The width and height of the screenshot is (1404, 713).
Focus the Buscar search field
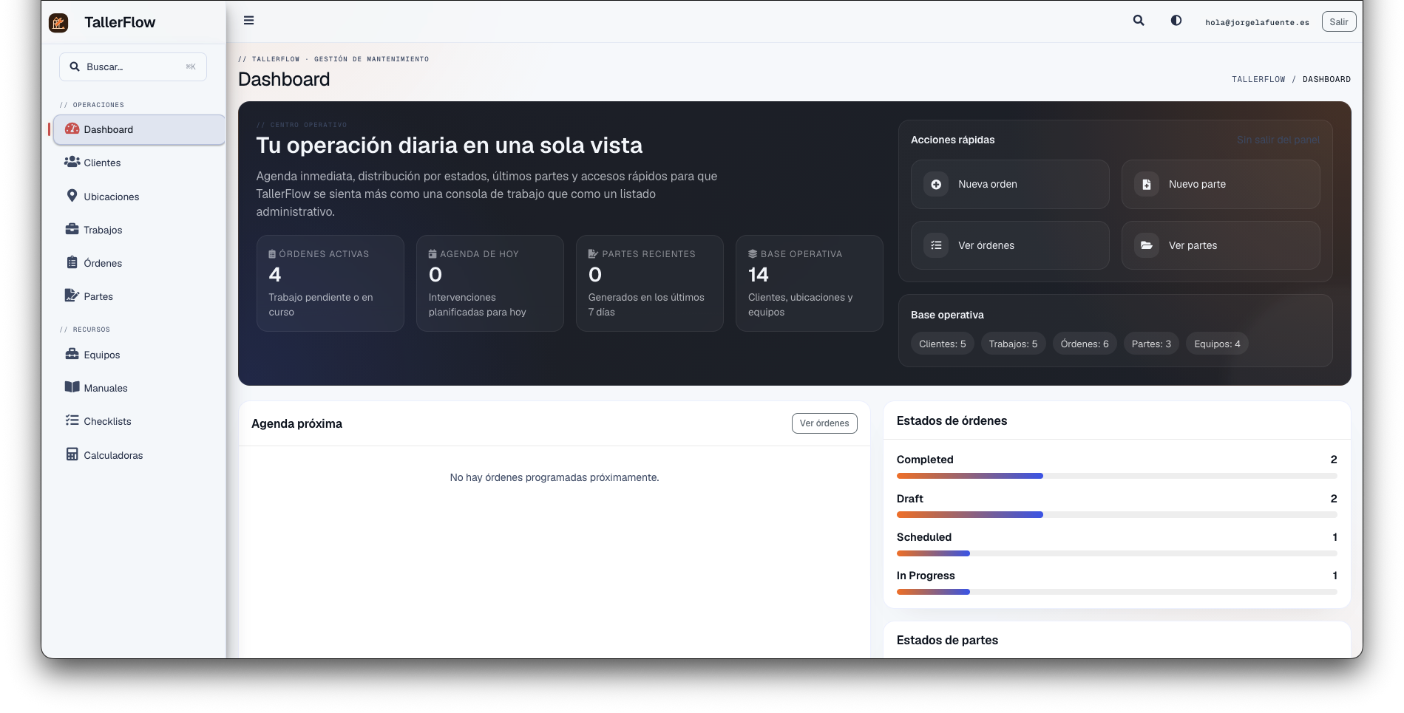(x=133, y=66)
